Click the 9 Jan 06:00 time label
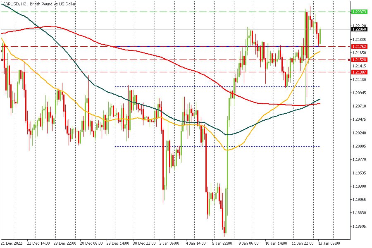The image size is (372, 248). tap(249, 243)
